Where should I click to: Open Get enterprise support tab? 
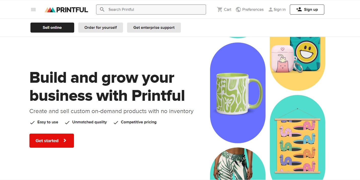click(x=154, y=28)
